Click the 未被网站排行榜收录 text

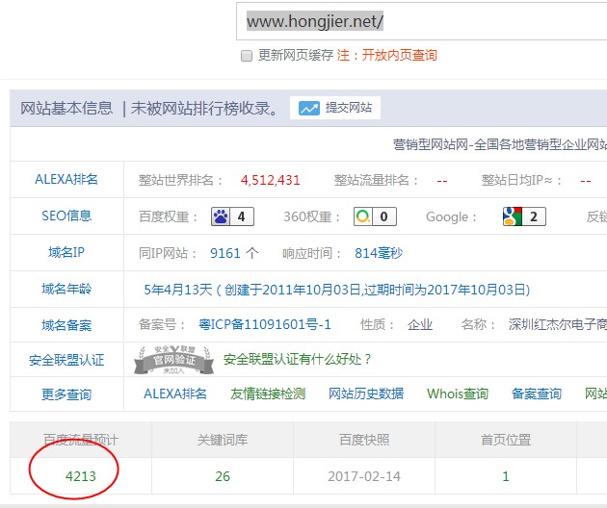(x=204, y=109)
